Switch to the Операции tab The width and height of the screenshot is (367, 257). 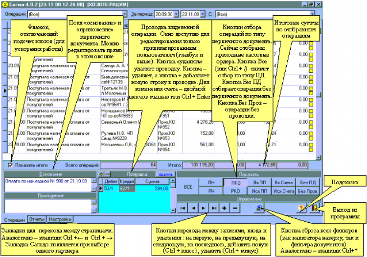click(x=15, y=220)
